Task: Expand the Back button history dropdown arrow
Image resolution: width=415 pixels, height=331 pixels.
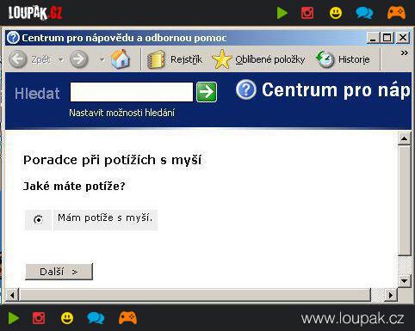Action: (x=61, y=59)
